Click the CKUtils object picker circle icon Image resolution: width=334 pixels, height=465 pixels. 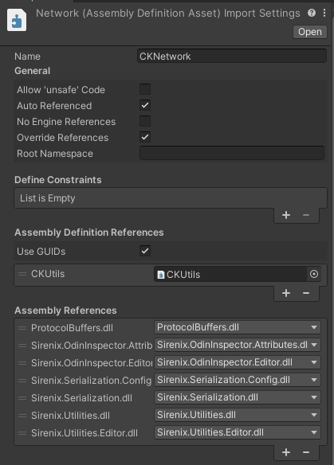click(314, 274)
